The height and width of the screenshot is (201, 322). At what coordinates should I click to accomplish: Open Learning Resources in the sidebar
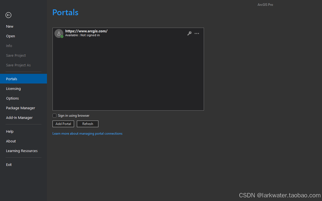pyautogui.click(x=23, y=151)
